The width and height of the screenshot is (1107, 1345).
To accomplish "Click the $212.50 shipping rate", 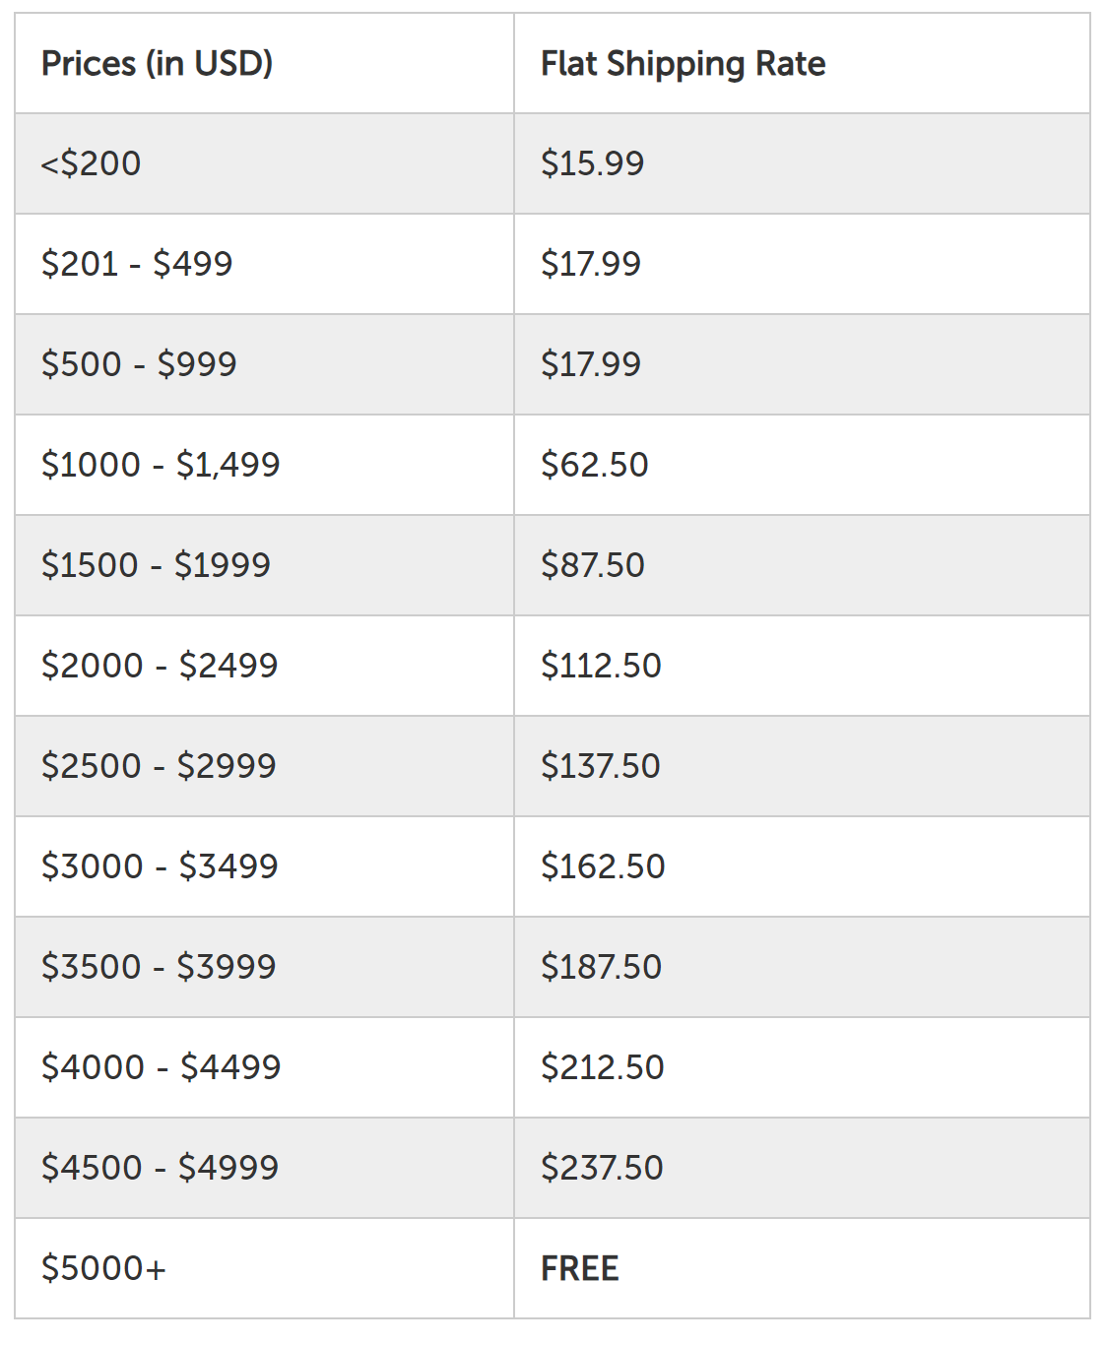I will (602, 1067).
